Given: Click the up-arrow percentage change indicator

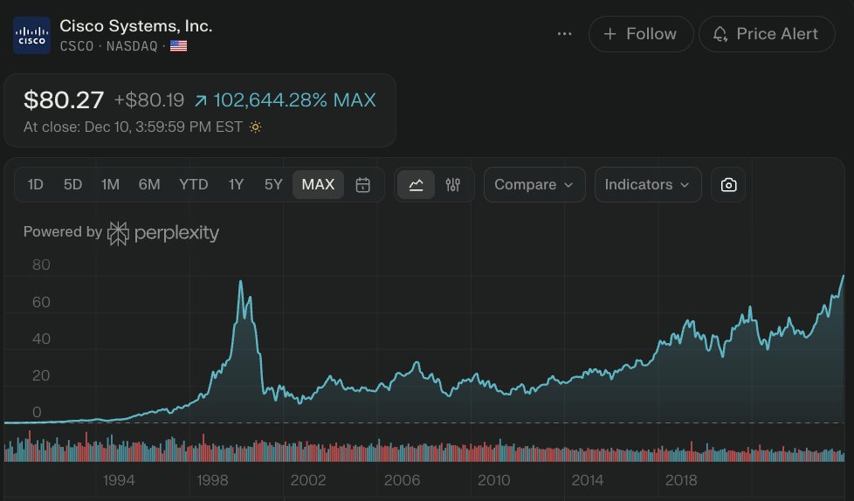Looking at the screenshot, I should [x=201, y=100].
